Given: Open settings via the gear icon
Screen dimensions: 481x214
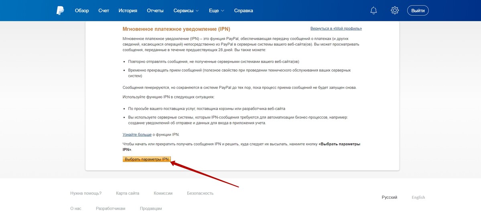Looking at the screenshot, I should [x=394, y=10].
